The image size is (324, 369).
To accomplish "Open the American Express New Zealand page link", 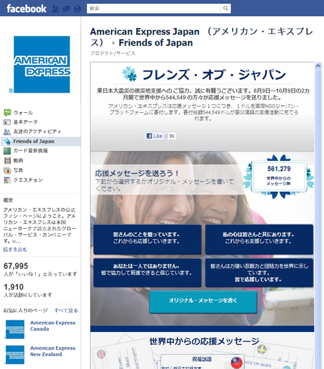I will pyautogui.click(x=52, y=351).
